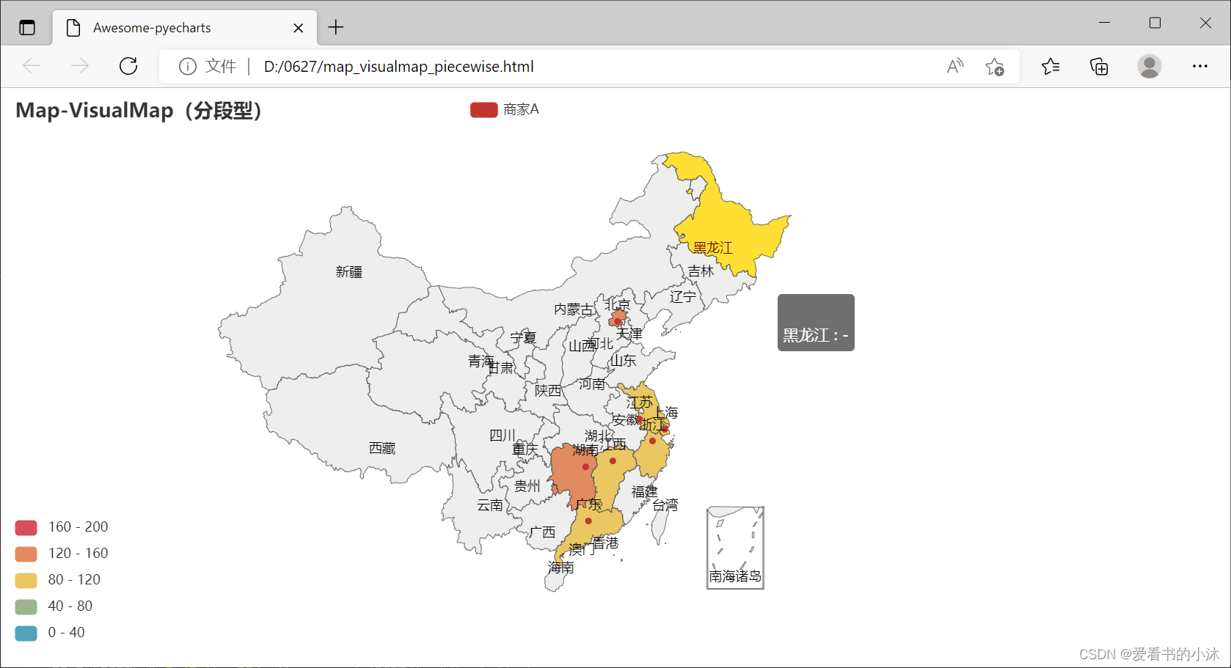
Task: Click the 陕西 province label
Action: (x=548, y=391)
